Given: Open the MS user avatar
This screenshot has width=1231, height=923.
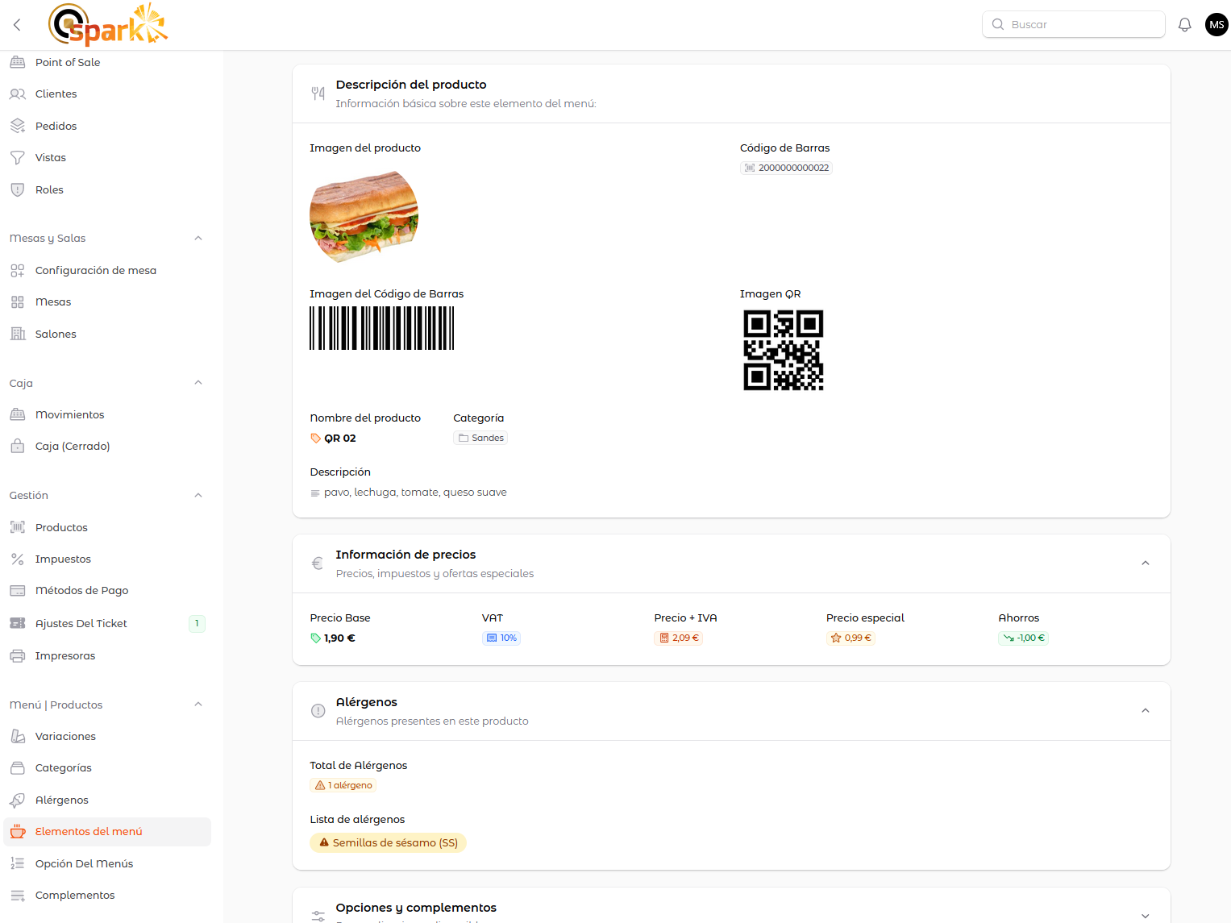Looking at the screenshot, I should (x=1216, y=25).
